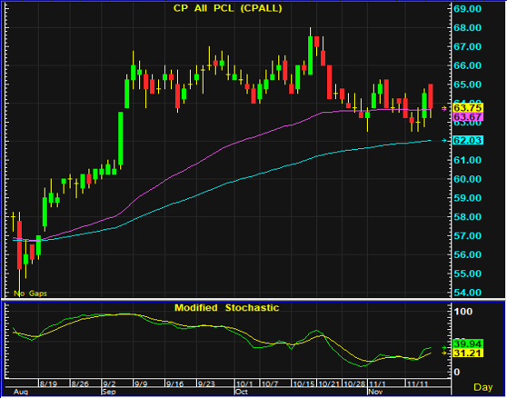Click the 11/1 date axis label
Screen dimensions: 507x398
[x=377, y=384]
